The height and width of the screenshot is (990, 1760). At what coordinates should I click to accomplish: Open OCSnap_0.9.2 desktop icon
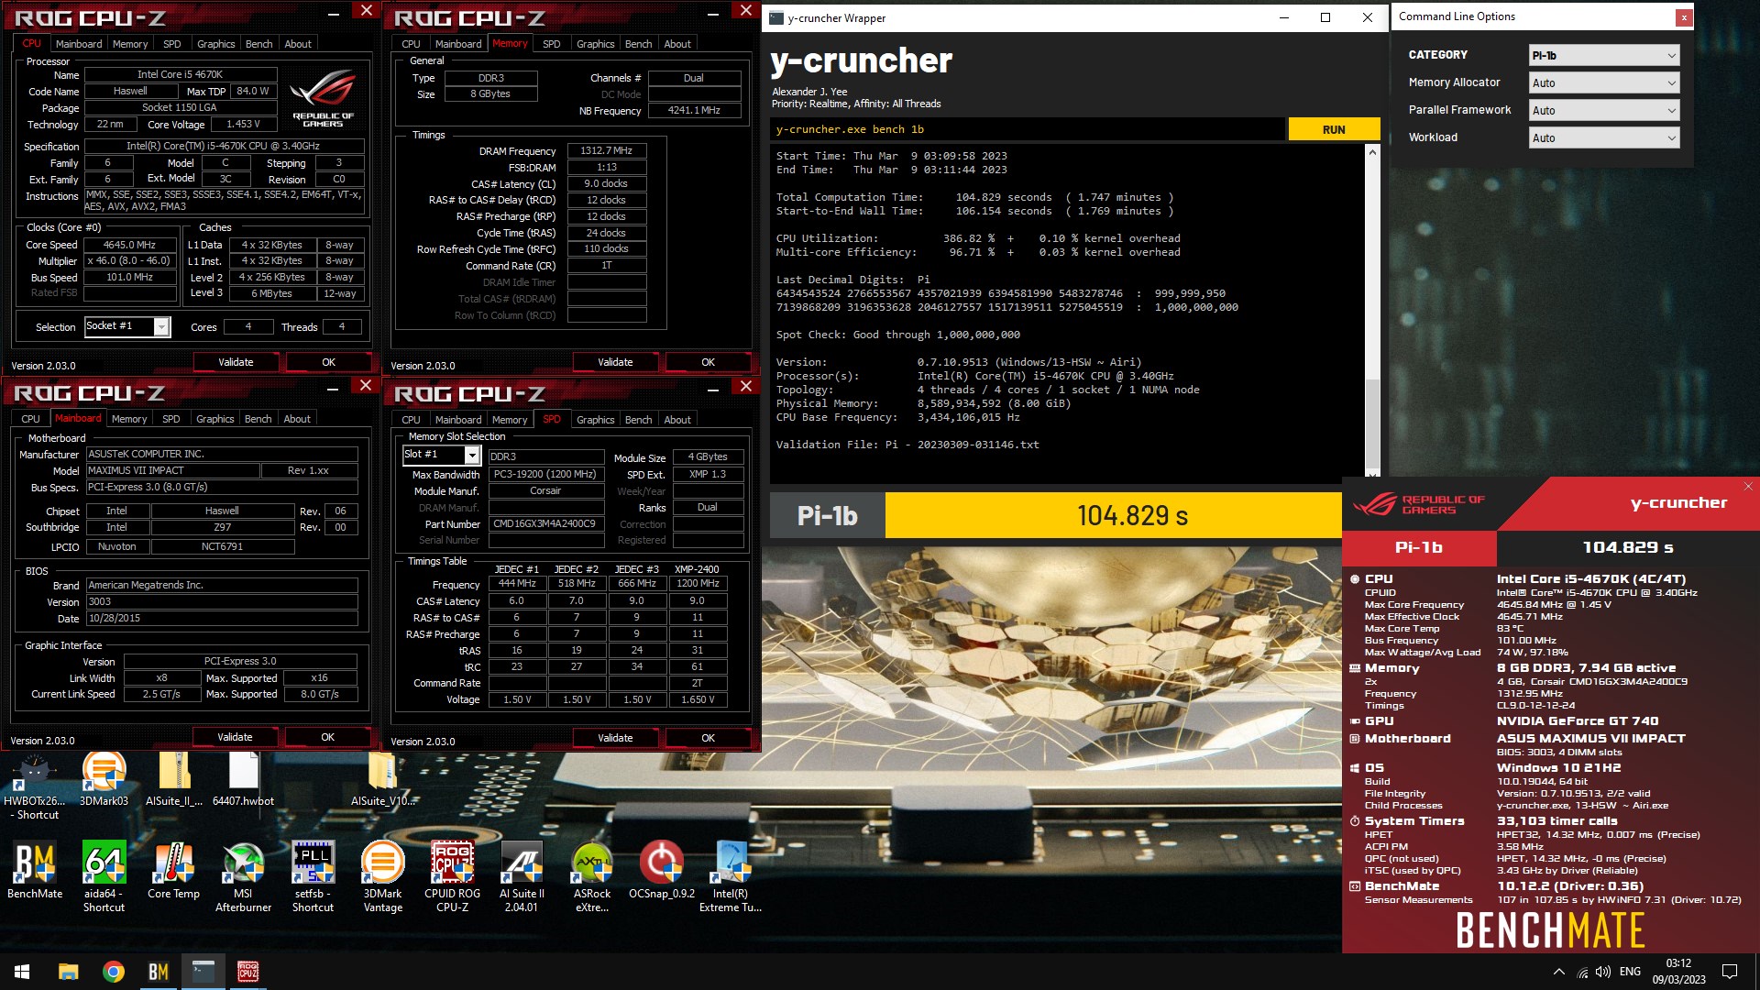coord(662,871)
